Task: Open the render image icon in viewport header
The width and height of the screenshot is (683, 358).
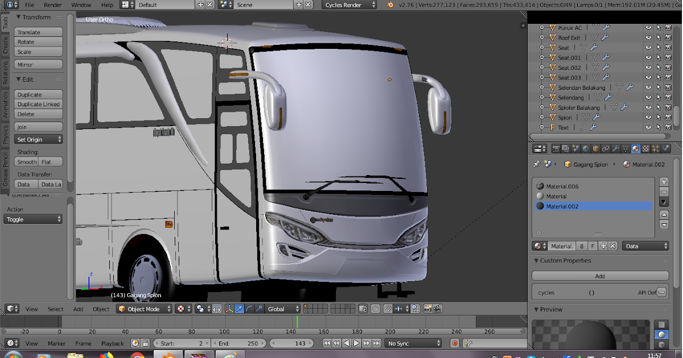Action: (x=427, y=309)
